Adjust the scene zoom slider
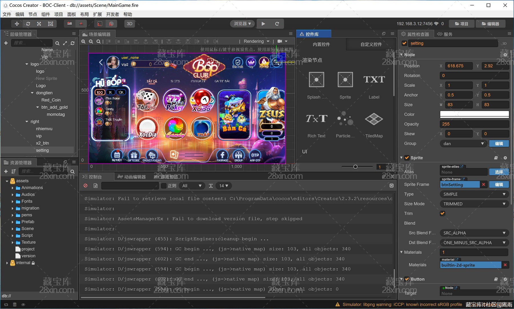 coord(355,167)
